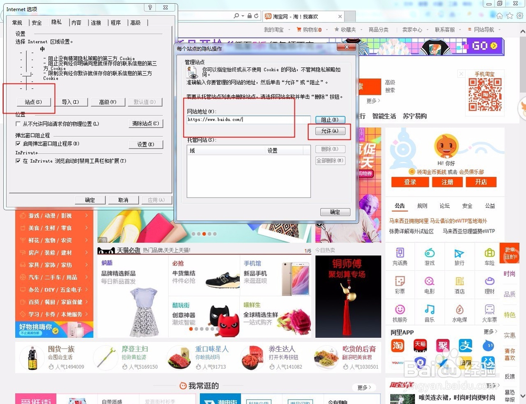Screen dimensions: 526x404
Task: Select the 规则 tab
Action: 422,206
